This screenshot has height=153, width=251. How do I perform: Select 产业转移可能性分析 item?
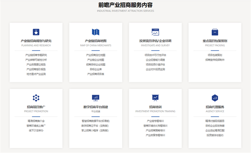pyautogui.click(x=36, y=60)
